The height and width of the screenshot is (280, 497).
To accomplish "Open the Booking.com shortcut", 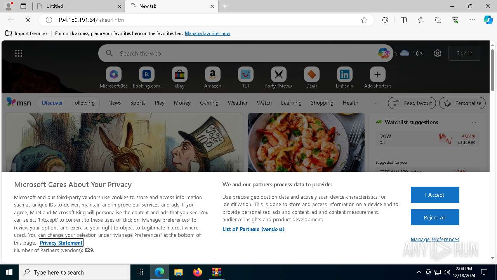I will point(147,77).
